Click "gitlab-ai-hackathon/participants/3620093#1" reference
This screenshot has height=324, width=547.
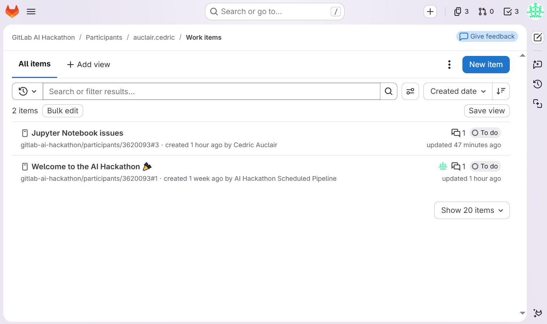coord(89,179)
